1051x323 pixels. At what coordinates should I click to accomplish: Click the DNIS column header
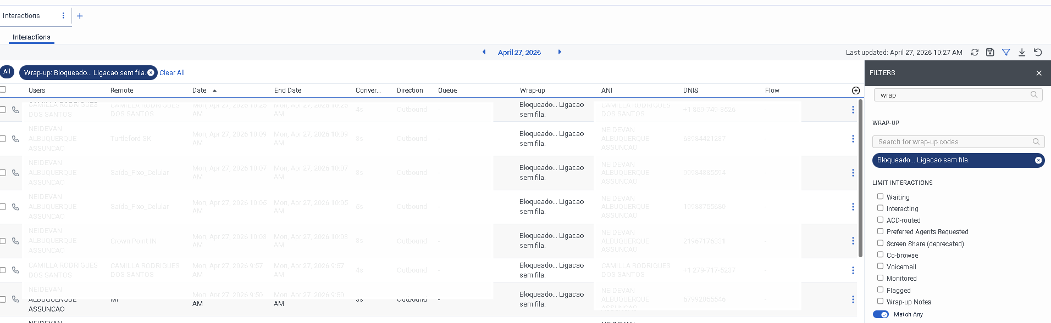click(x=691, y=90)
